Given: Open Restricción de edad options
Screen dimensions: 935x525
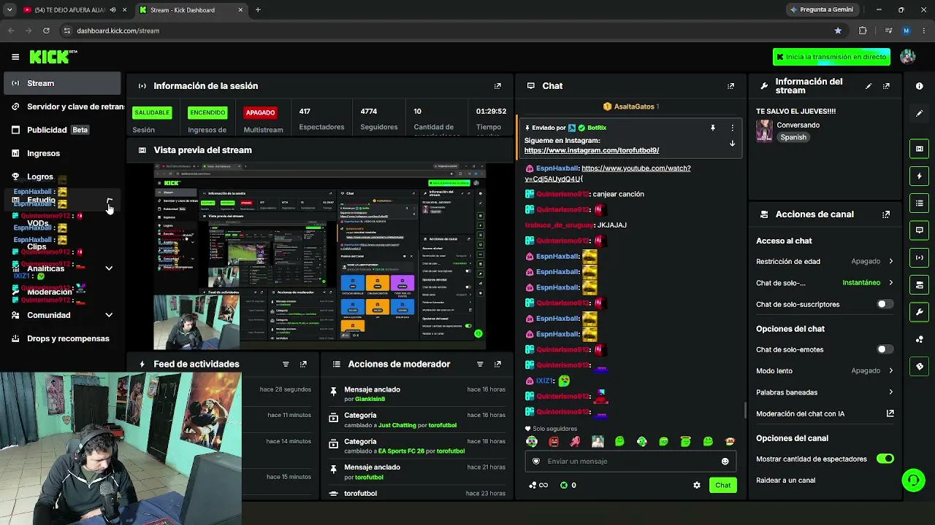Looking at the screenshot, I should pyautogui.click(x=825, y=261).
